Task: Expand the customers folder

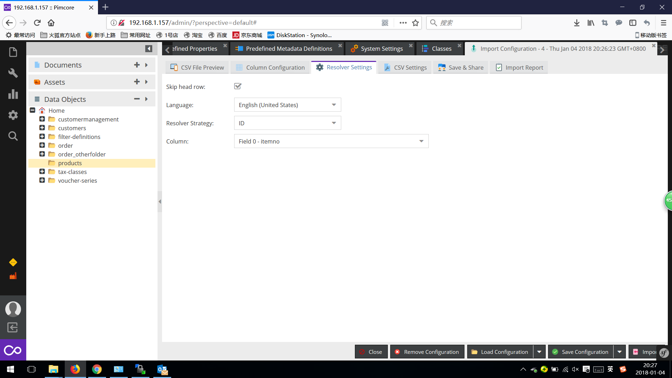Action: tap(42, 128)
